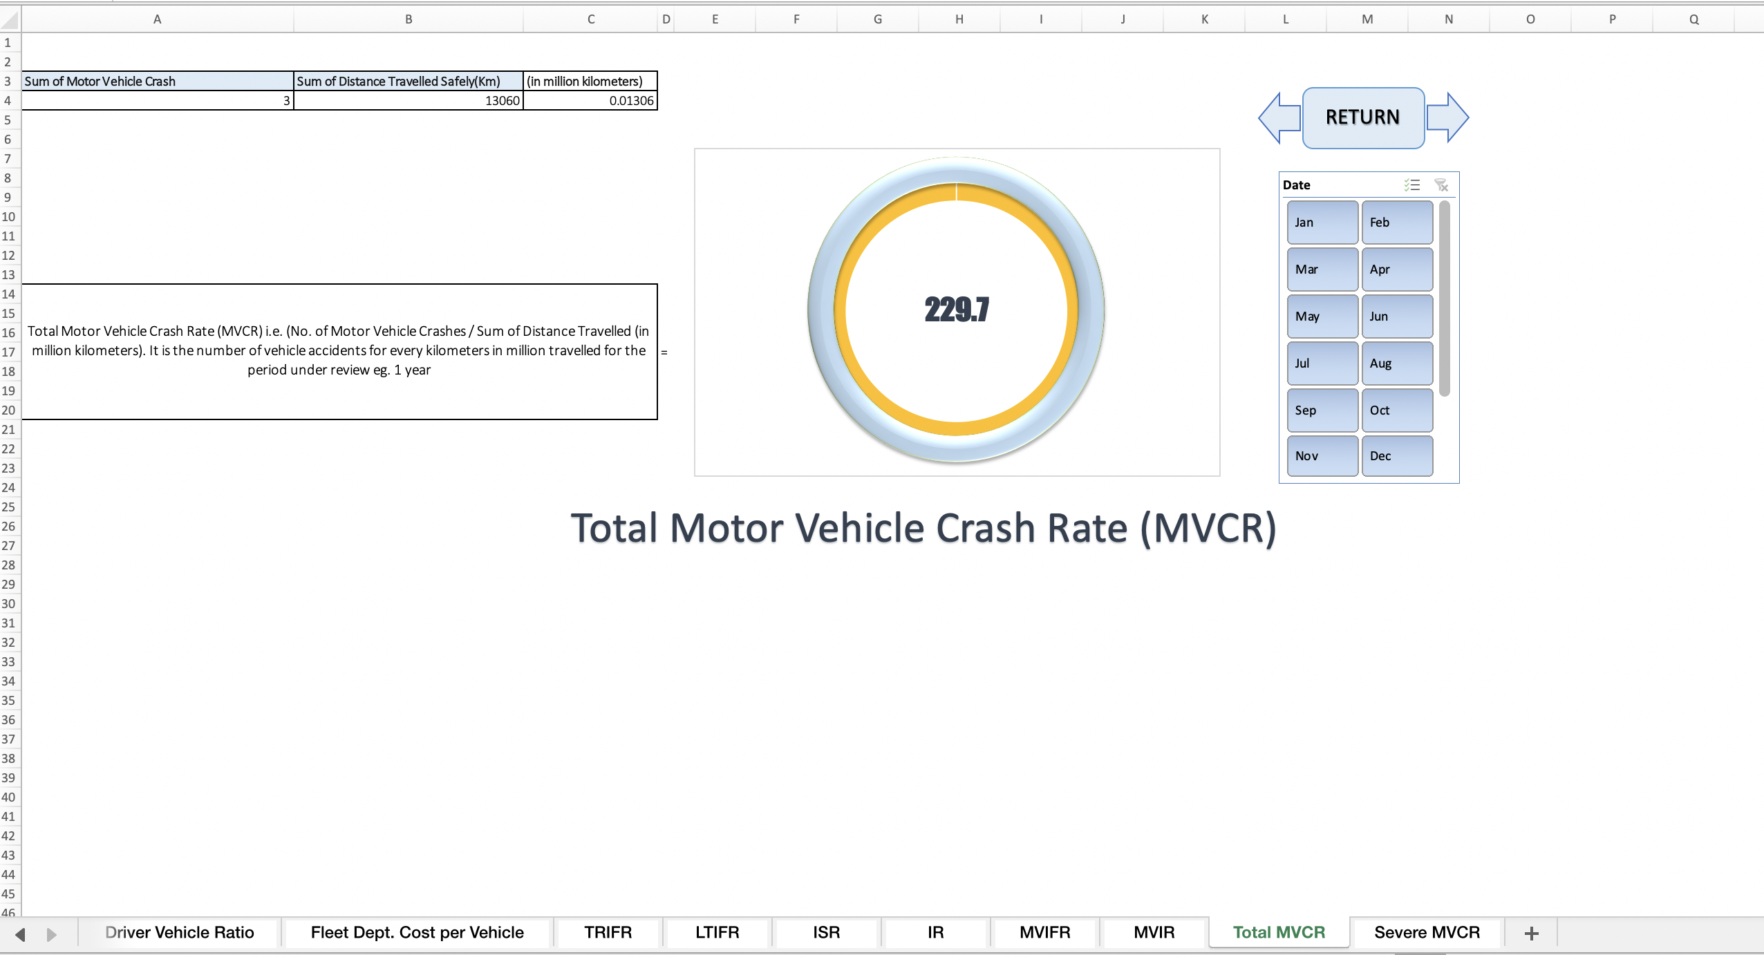Select the Oct slicer button
The image size is (1764, 955).
[1397, 410]
